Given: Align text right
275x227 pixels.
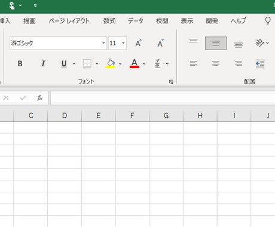Looking at the screenshot, I should pos(239,63).
